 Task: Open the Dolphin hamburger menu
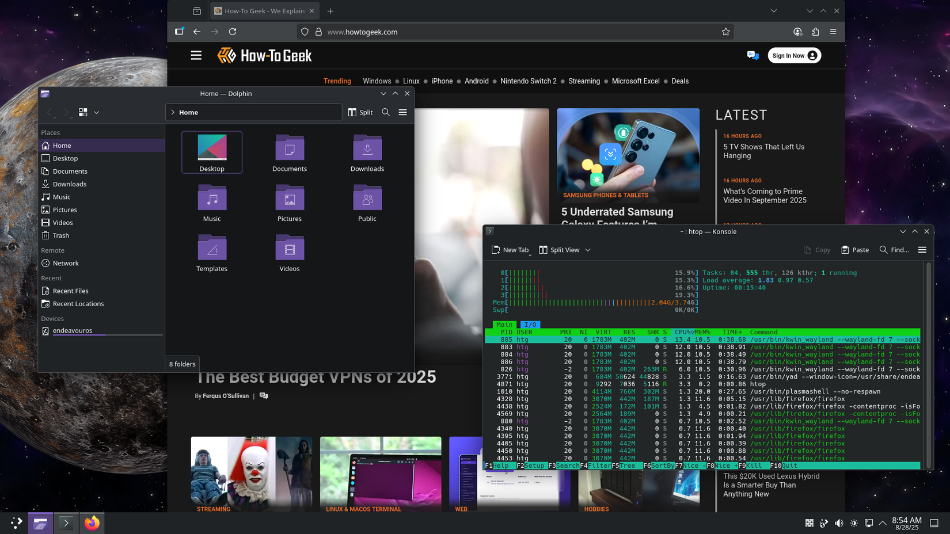coord(402,112)
